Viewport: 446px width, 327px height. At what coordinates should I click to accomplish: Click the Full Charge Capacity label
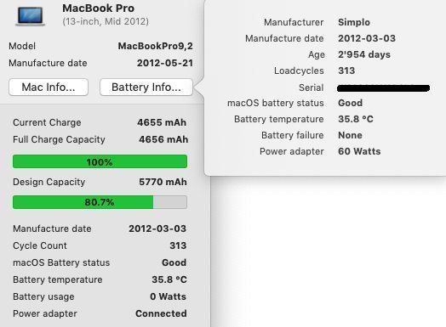tap(59, 139)
